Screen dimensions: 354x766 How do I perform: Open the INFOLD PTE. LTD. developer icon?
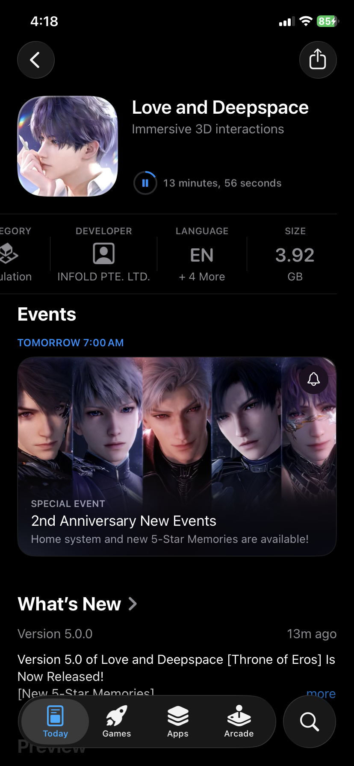click(x=104, y=253)
